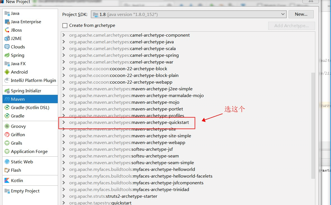331x205 pixels.
Task: Expand maven-archetype-webapp node
Action: (64, 143)
